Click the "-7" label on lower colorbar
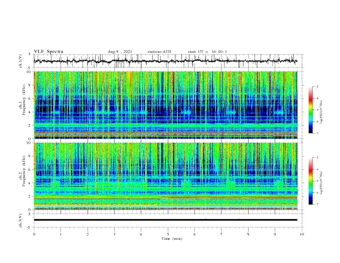This screenshot has width=340, height=263. click(x=317, y=205)
